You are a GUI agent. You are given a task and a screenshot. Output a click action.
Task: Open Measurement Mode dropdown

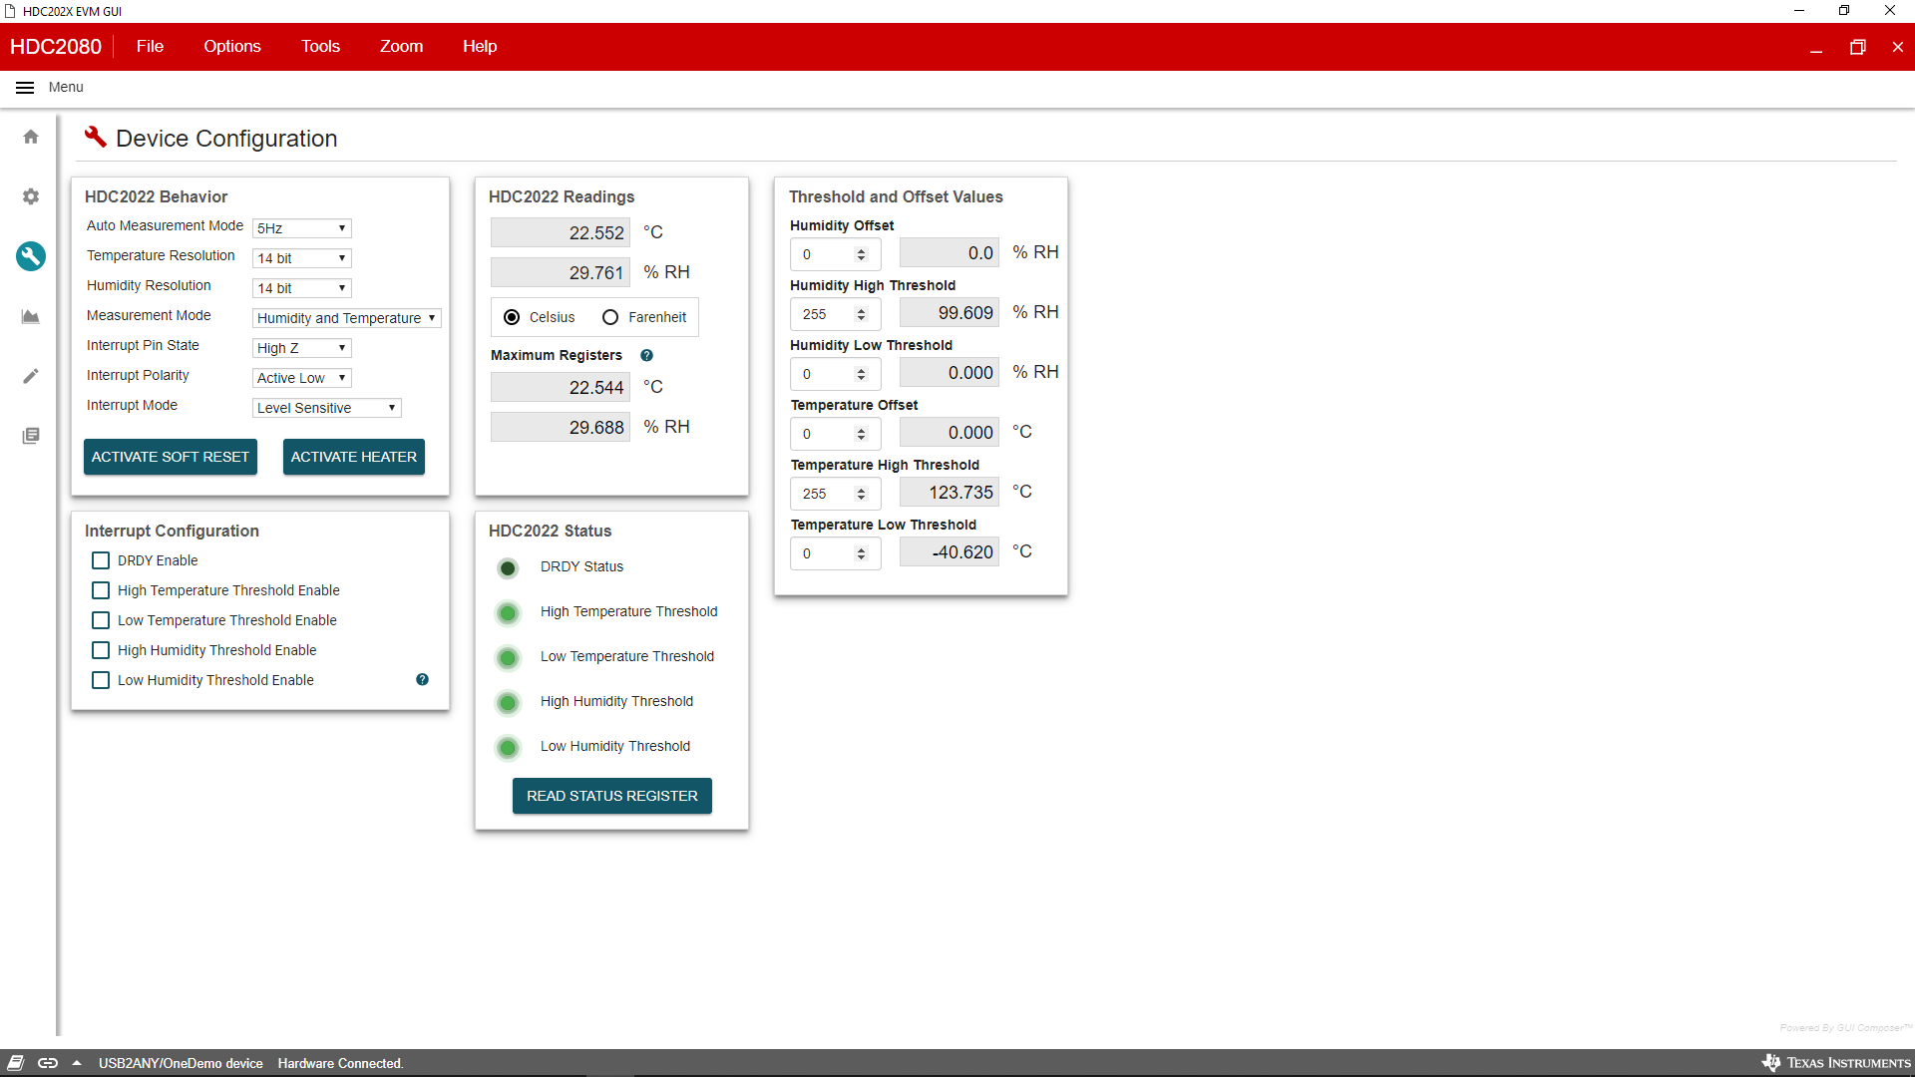click(x=346, y=318)
